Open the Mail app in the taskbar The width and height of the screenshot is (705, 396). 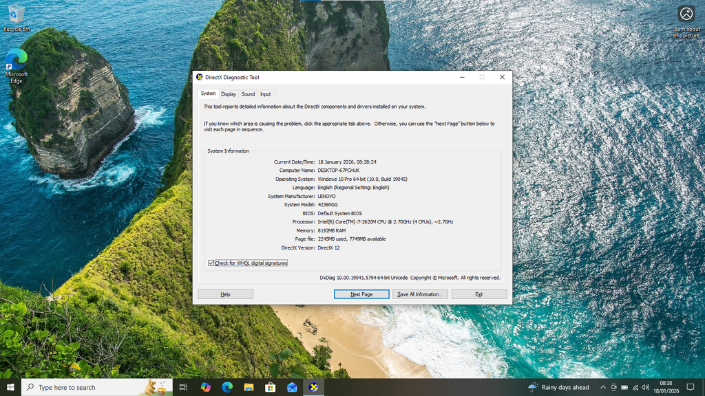tap(292, 387)
